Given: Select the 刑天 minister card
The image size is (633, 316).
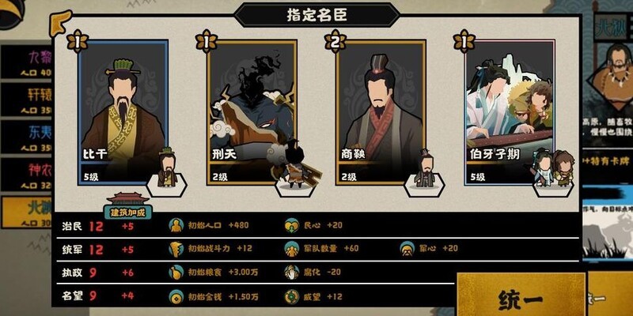Looking at the screenshot, I should point(252,112).
